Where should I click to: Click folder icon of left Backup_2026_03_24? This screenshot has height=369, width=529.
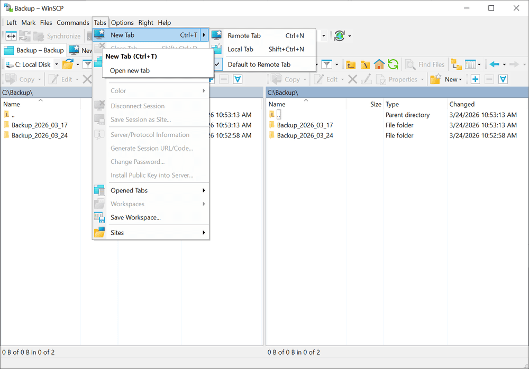click(x=6, y=135)
